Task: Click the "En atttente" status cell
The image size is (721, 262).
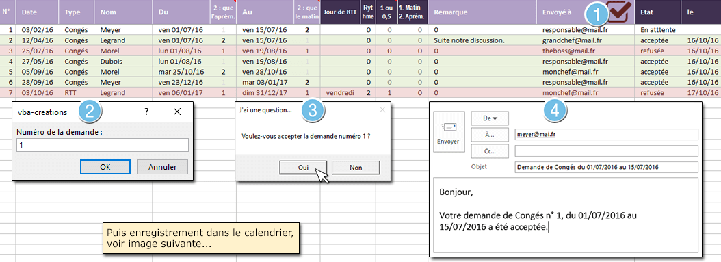Action: pos(657,29)
